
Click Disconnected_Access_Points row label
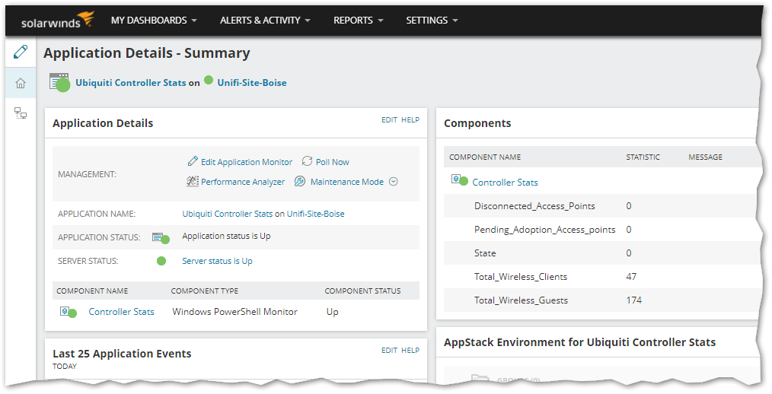tap(534, 206)
